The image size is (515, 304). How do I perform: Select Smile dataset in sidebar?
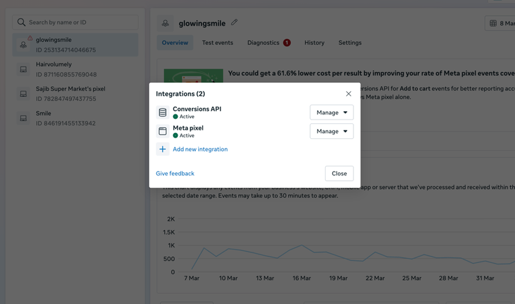coord(75,118)
